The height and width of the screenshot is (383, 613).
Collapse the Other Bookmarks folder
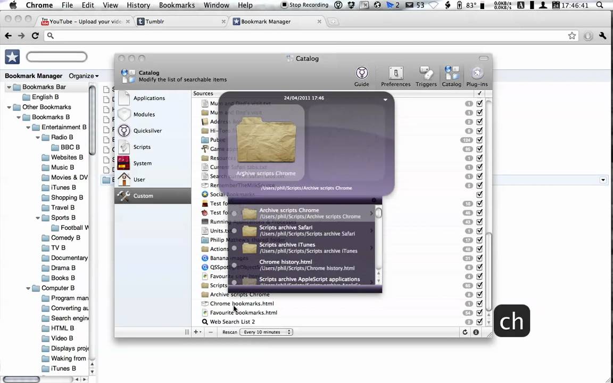click(x=9, y=107)
